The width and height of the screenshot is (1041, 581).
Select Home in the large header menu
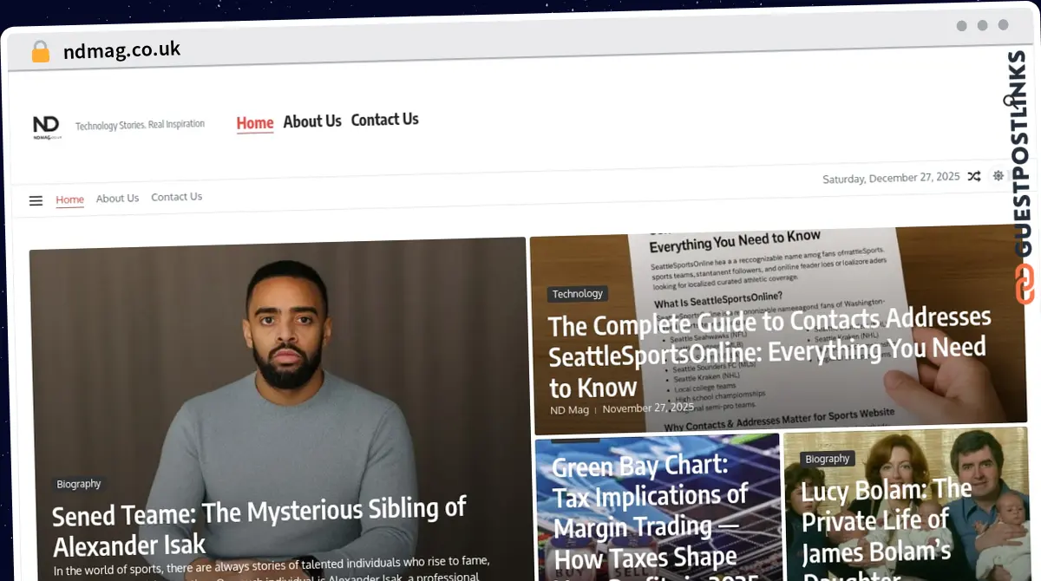click(255, 123)
